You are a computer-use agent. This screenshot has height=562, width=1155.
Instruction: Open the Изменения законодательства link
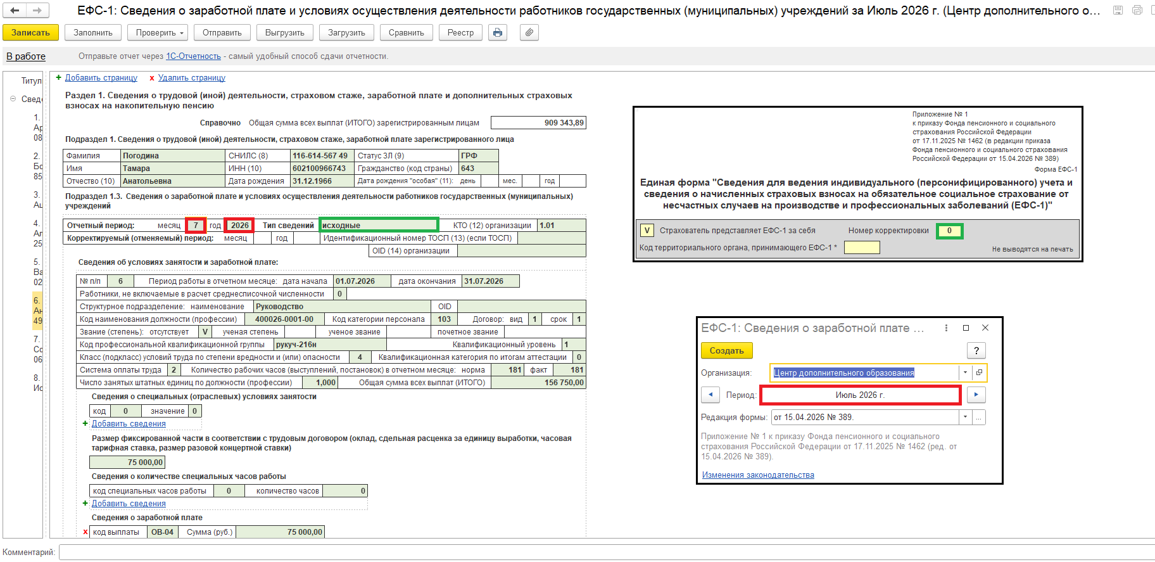coord(758,475)
